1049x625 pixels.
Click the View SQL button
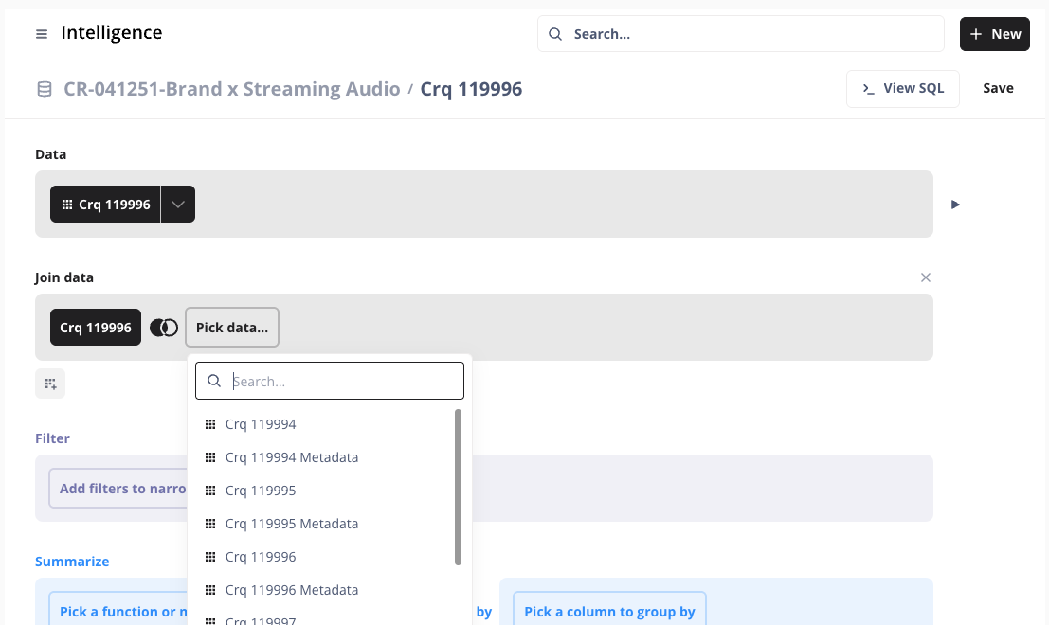(x=902, y=88)
